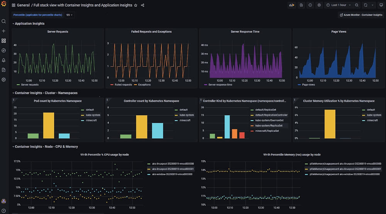
Task: Click the yellow kube-system bar in Pod count
Action: click(49, 125)
